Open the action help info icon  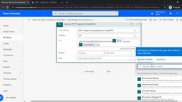[x=132, y=24]
